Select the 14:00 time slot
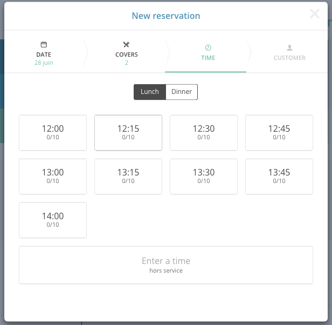332x325 pixels. (53, 220)
